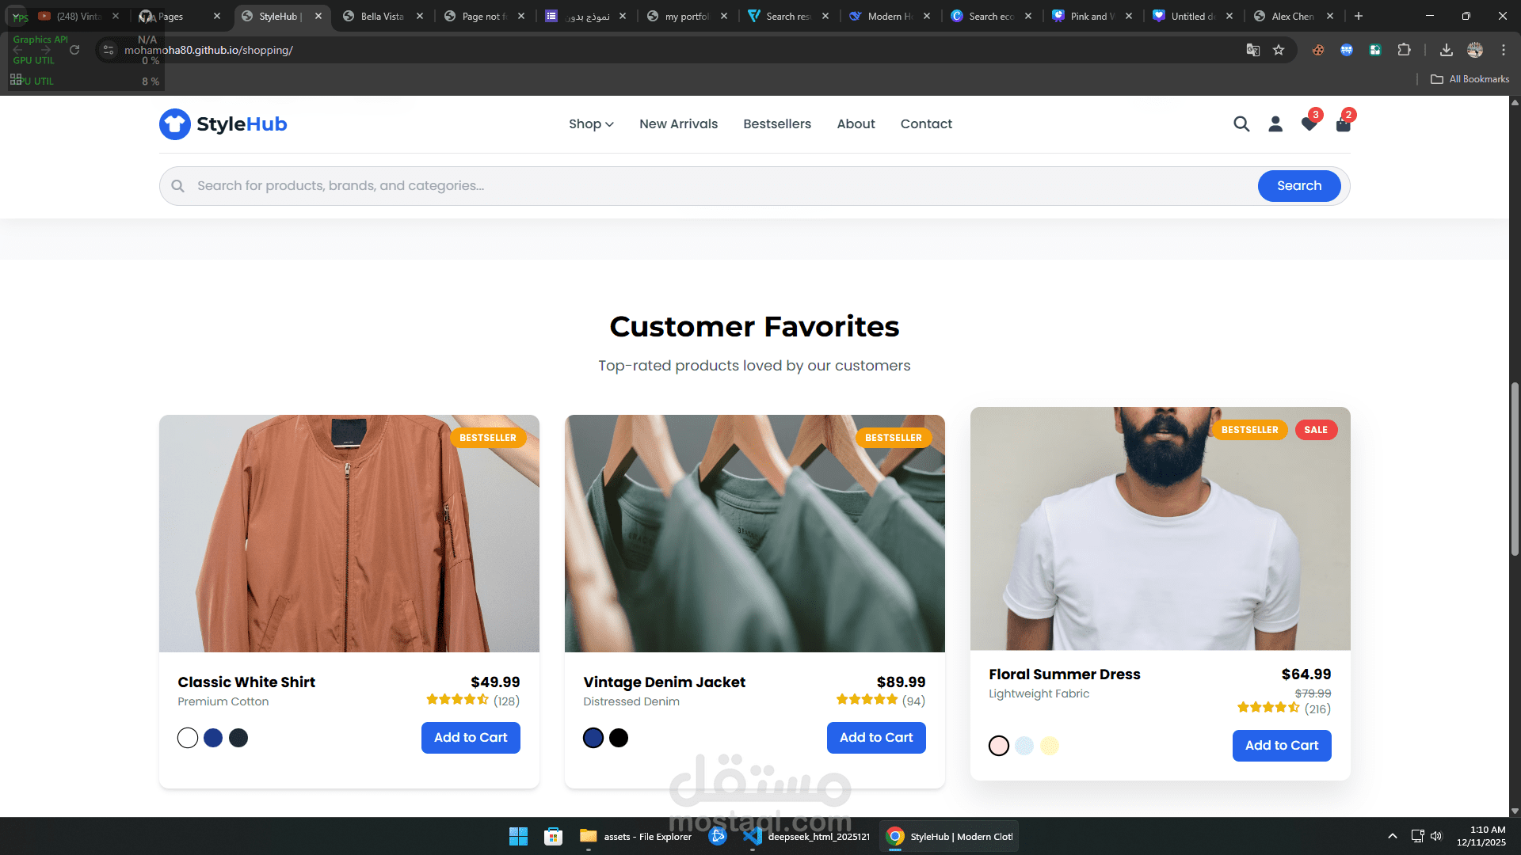Click the StyleHub logo icon

point(174,124)
